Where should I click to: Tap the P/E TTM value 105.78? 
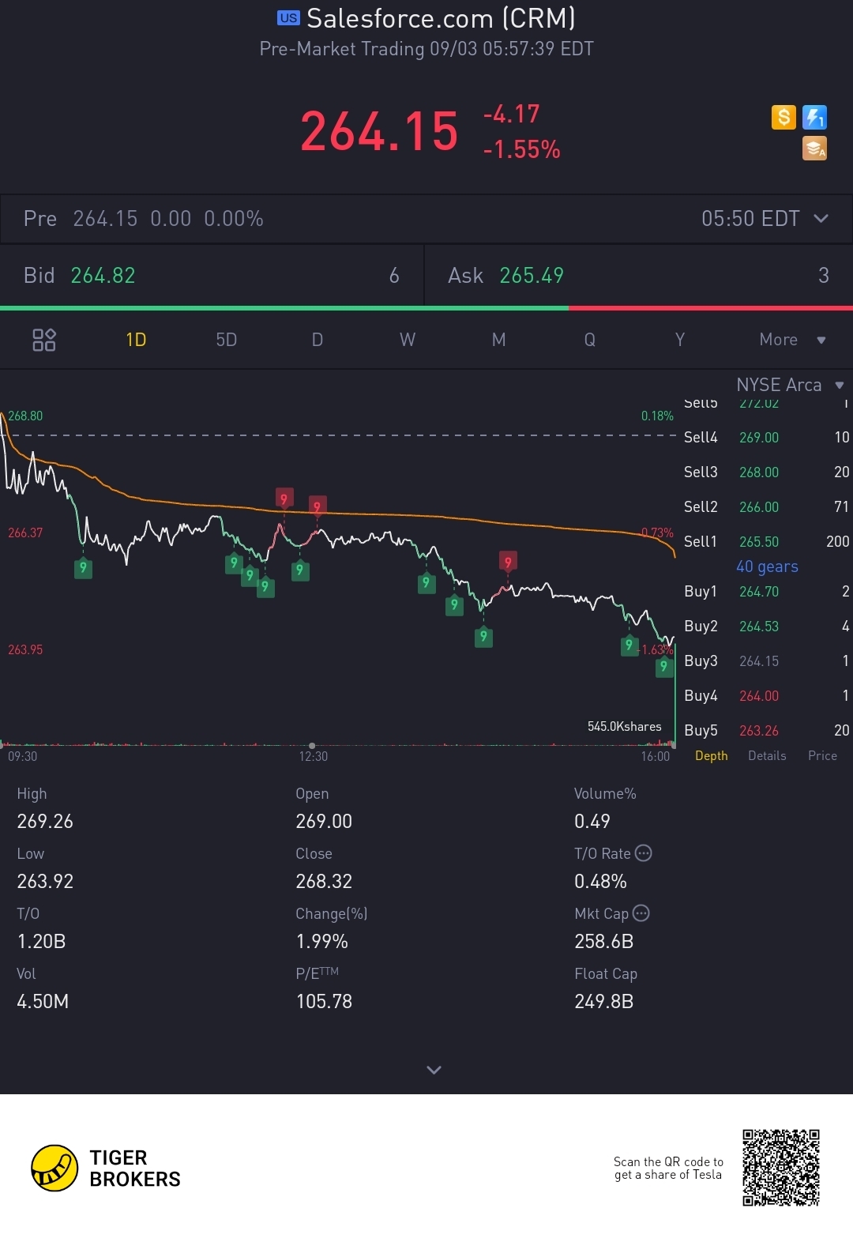pos(324,1002)
